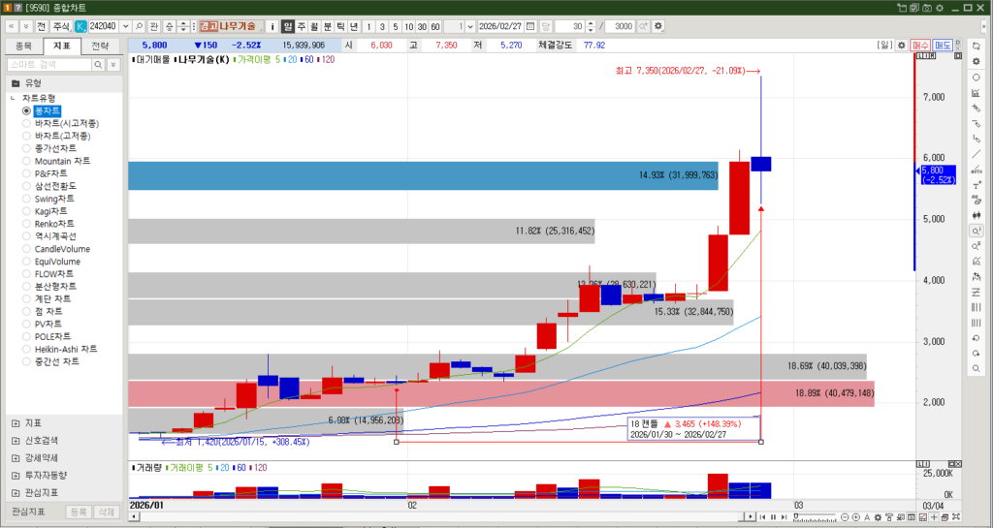This screenshot has width=993, height=528.
Task: Switch to the 종목 tab
Action: point(24,46)
